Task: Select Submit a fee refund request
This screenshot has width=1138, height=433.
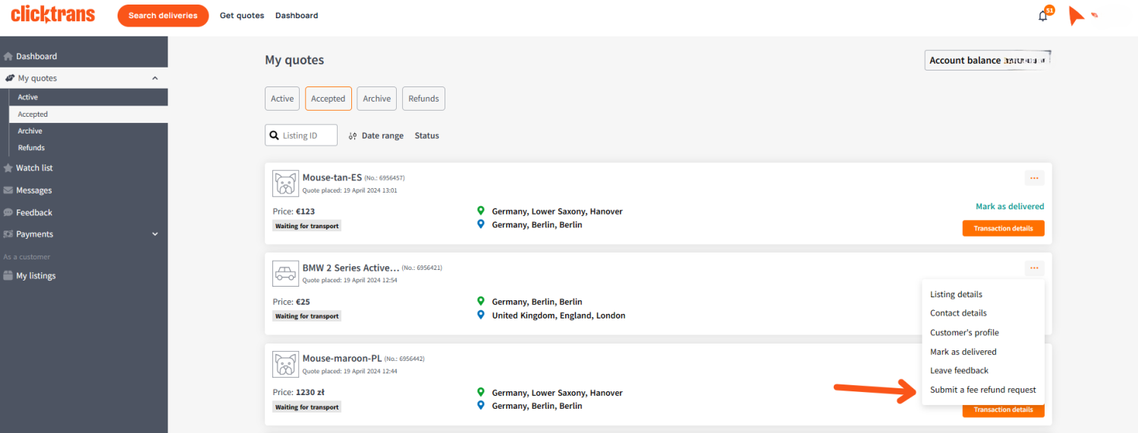Action: click(982, 390)
